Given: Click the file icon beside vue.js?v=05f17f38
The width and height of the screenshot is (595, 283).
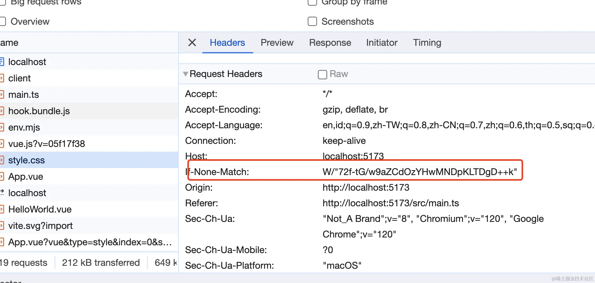Looking at the screenshot, I should pyautogui.click(x=2, y=144).
